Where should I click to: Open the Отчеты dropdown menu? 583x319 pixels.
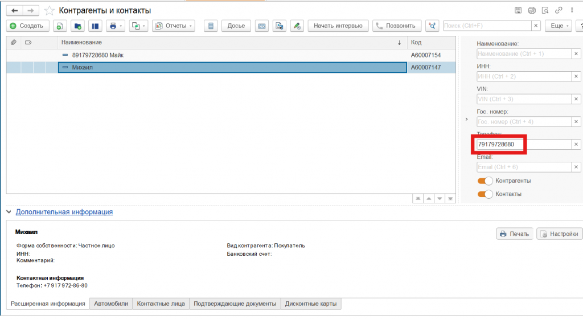point(174,26)
